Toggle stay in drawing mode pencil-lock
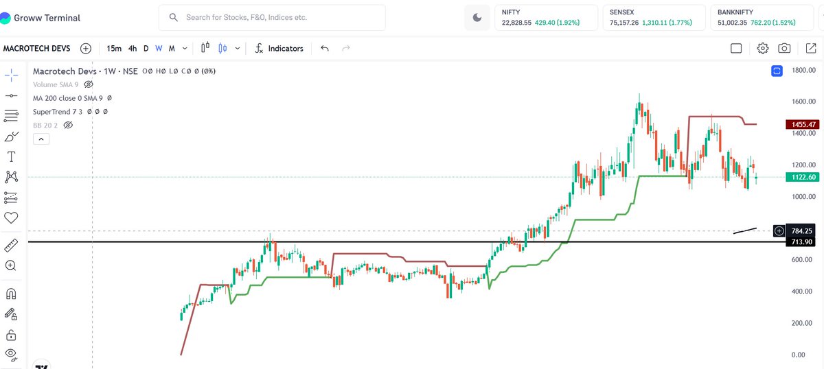The image size is (824, 369). (x=11, y=314)
